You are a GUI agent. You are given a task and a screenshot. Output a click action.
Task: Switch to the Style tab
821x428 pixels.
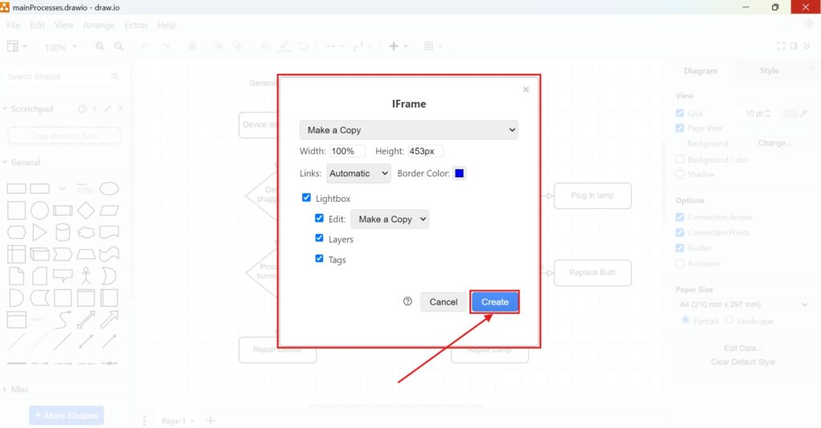[769, 70]
